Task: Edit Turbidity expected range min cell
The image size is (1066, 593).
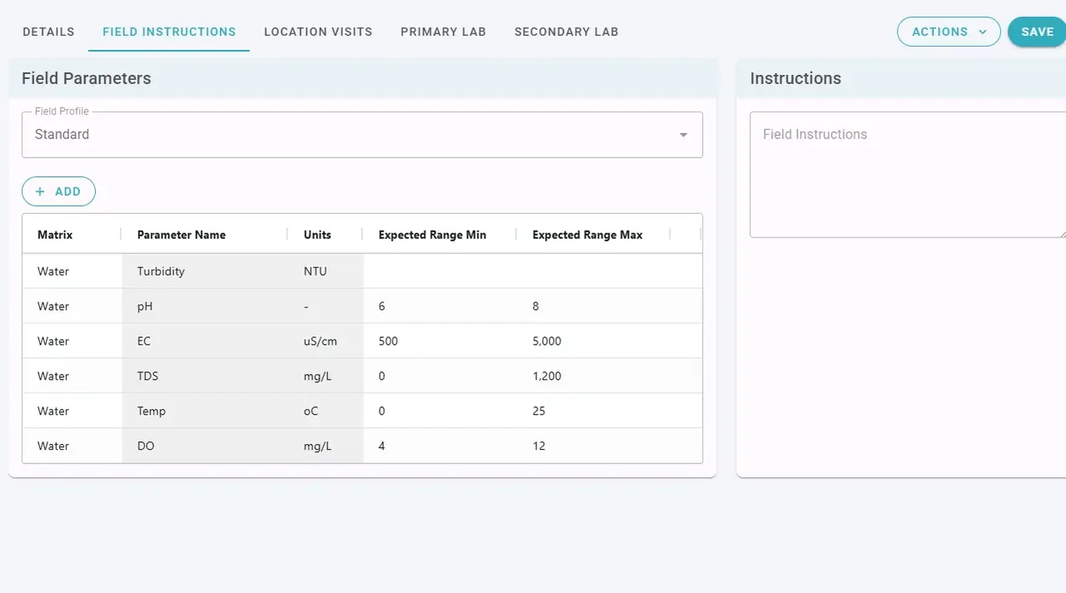Action: (x=441, y=272)
